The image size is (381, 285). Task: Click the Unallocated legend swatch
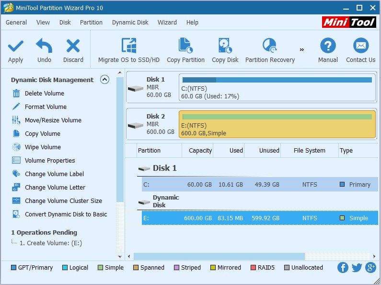(x=287, y=268)
